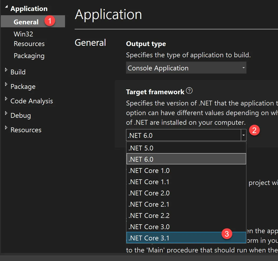
Task: Expand the Resources section
Action: pos(6,128)
